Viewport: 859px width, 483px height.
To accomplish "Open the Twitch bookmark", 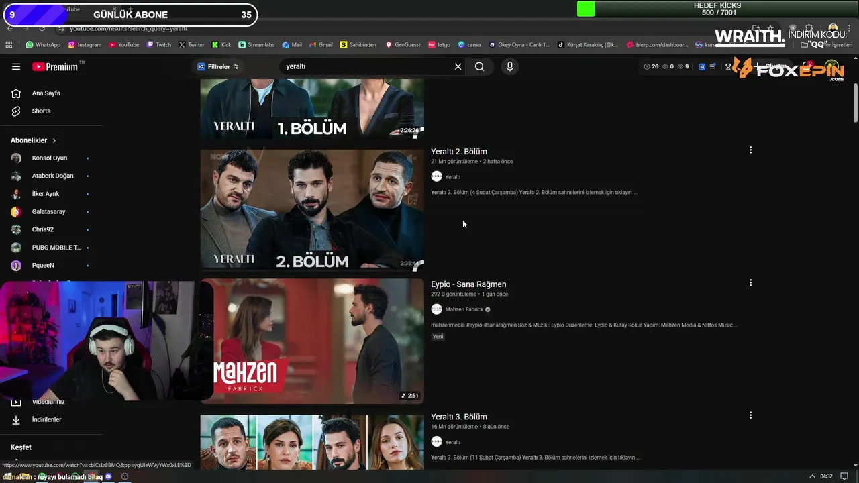I will tap(159, 45).
